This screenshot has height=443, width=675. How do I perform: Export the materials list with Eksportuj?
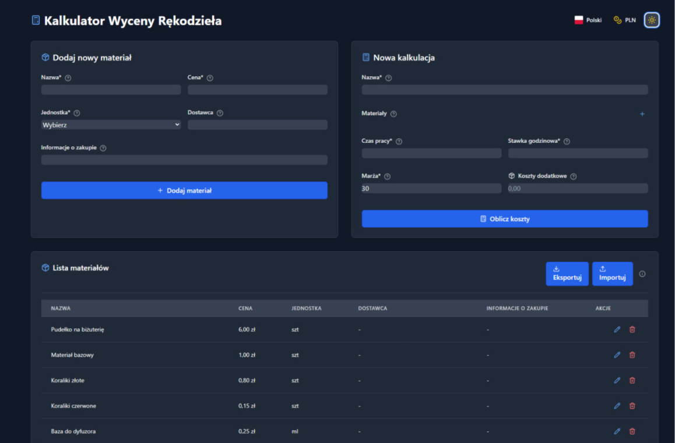click(567, 274)
